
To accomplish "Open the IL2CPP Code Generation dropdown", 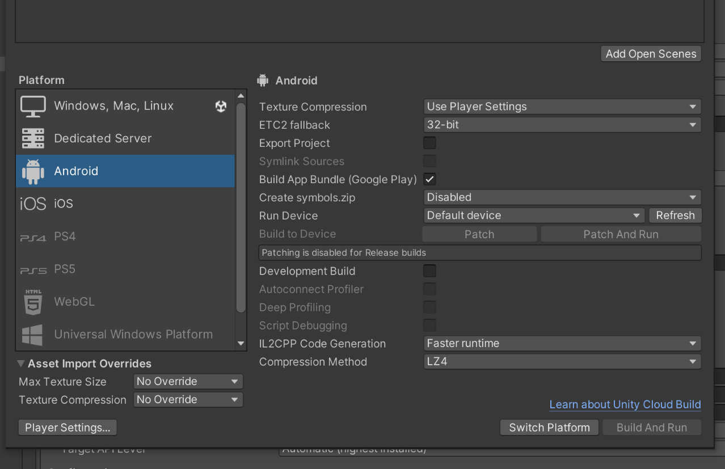I will (562, 344).
